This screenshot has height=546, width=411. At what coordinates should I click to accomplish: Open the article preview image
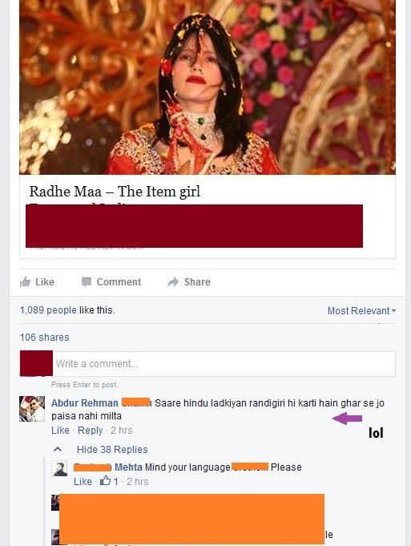tap(208, 87)
